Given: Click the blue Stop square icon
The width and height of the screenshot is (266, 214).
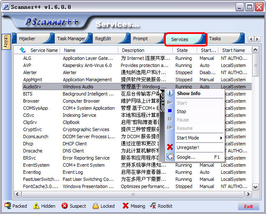Looking at the screenshot, I should click(170, 111).
